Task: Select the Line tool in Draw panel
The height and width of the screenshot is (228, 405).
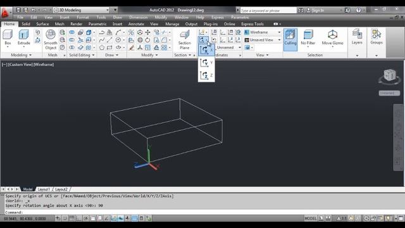Action: (109, 40)
